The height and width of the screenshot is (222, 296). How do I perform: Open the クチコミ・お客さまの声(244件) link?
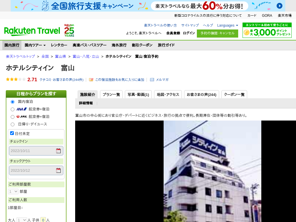62,80
